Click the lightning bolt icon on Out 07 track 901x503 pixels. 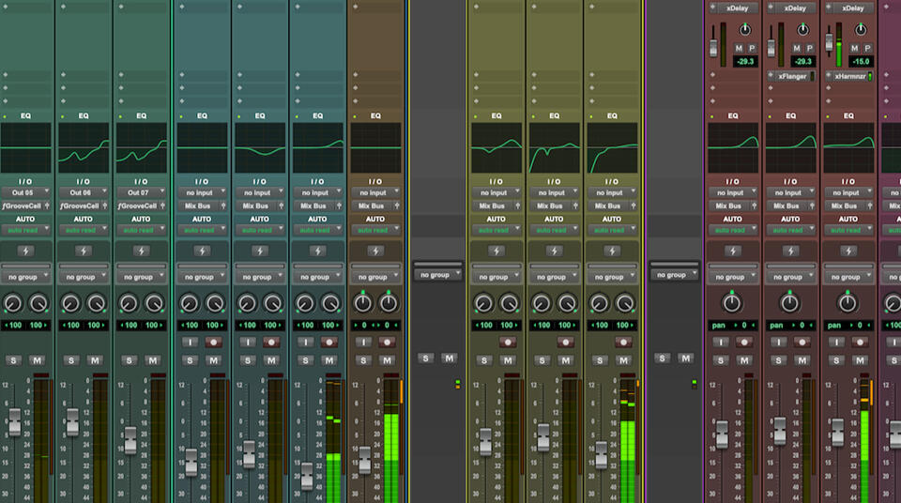141,251
